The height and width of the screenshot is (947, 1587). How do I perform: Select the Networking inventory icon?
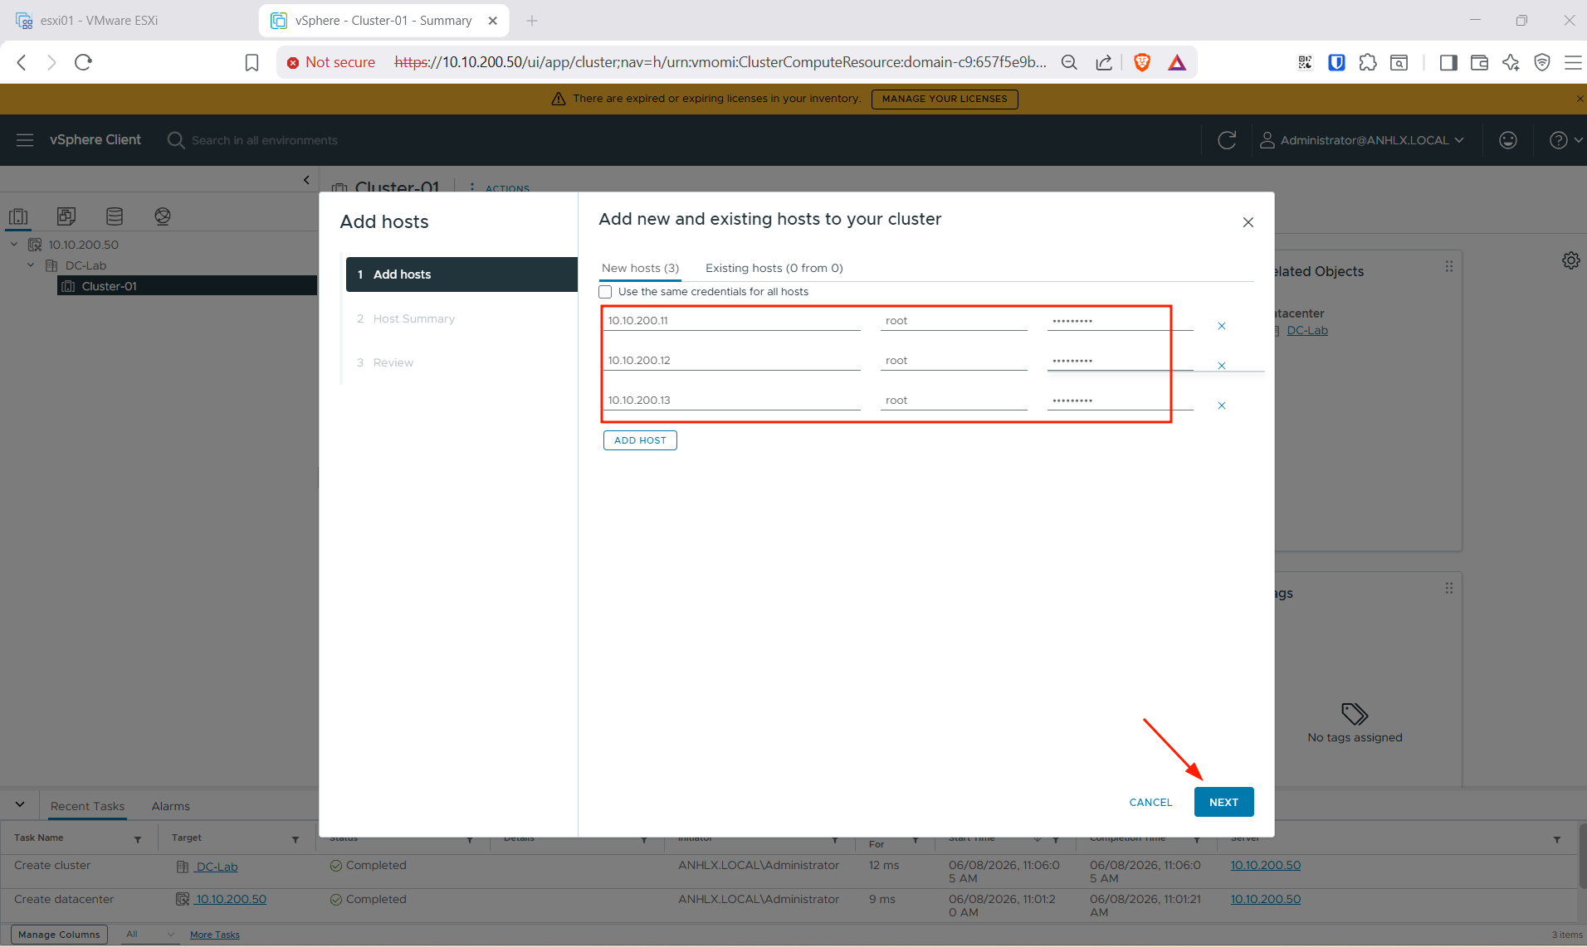click(x=163, y=216)
